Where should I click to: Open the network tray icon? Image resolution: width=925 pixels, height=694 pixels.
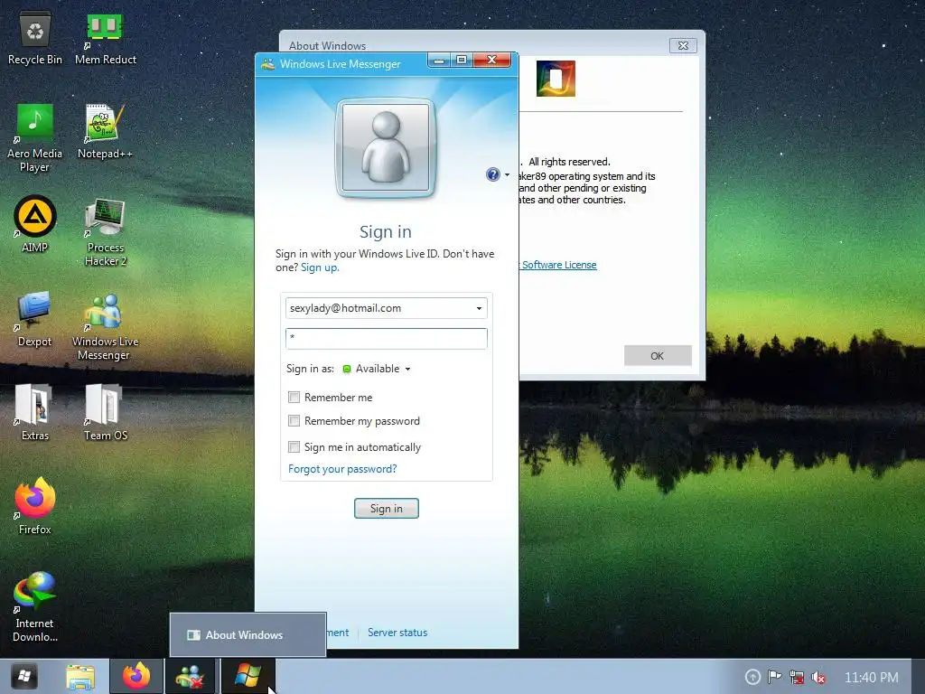[797, 677]
